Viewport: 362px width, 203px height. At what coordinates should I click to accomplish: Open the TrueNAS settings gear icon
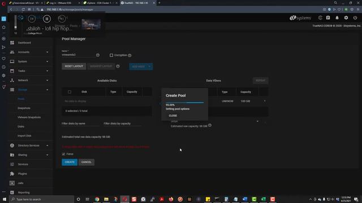346,18
